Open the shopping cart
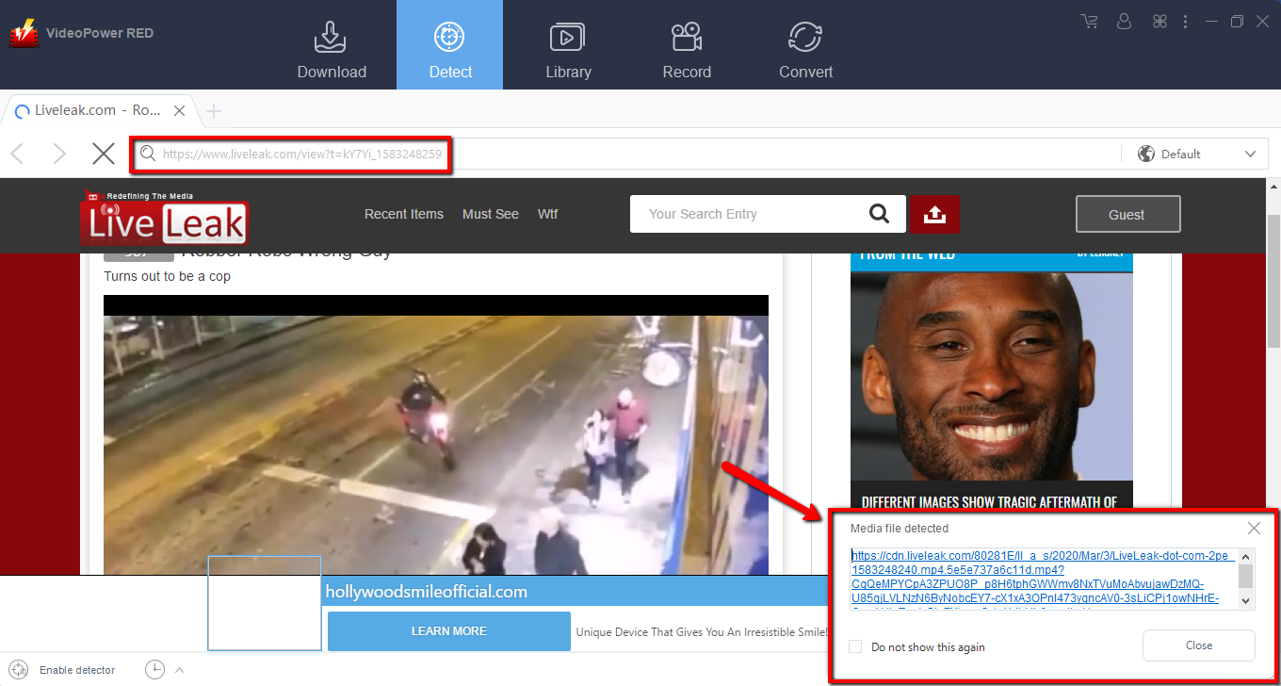This screenshot has height=686, width=1281. (x=1089, y=20)
